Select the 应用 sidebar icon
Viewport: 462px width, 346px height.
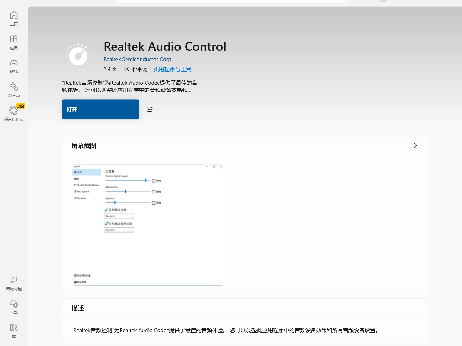(14, 42)
